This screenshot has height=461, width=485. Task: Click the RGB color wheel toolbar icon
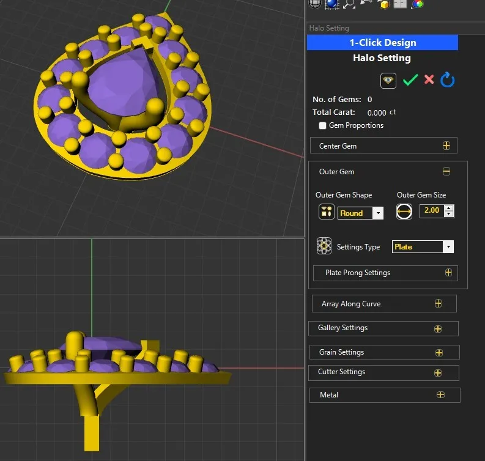pos(418,4)
